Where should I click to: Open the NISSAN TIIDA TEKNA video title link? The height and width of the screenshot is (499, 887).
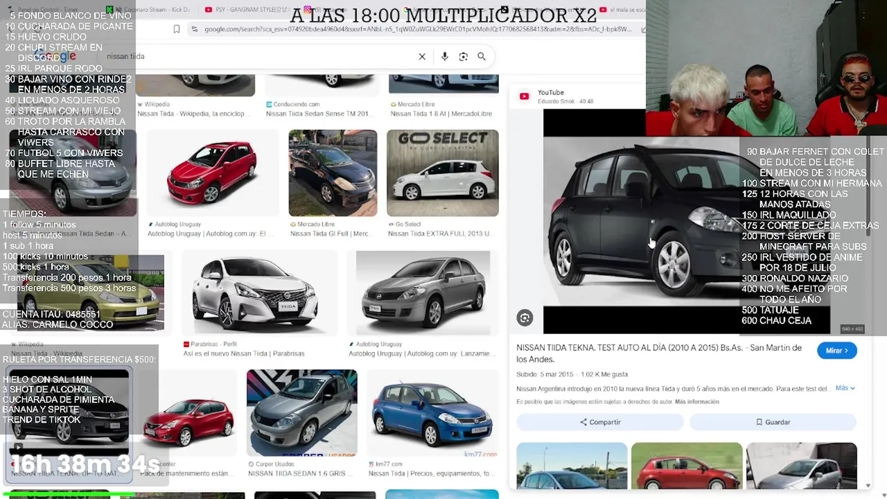(x=659, y=353)
